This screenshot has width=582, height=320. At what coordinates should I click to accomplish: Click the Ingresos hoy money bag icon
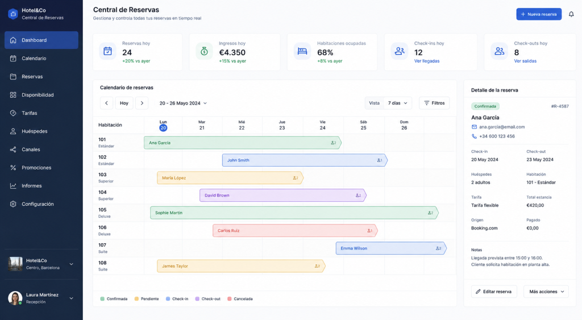pyautogui.click(x=204, y=51)
